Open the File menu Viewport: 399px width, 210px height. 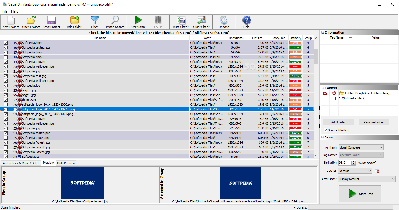[5, 11]
